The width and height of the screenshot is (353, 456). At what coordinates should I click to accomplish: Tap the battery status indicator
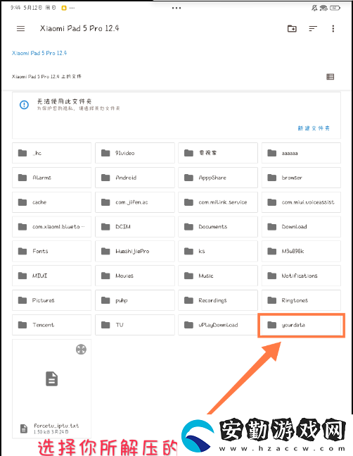[335, 8]
